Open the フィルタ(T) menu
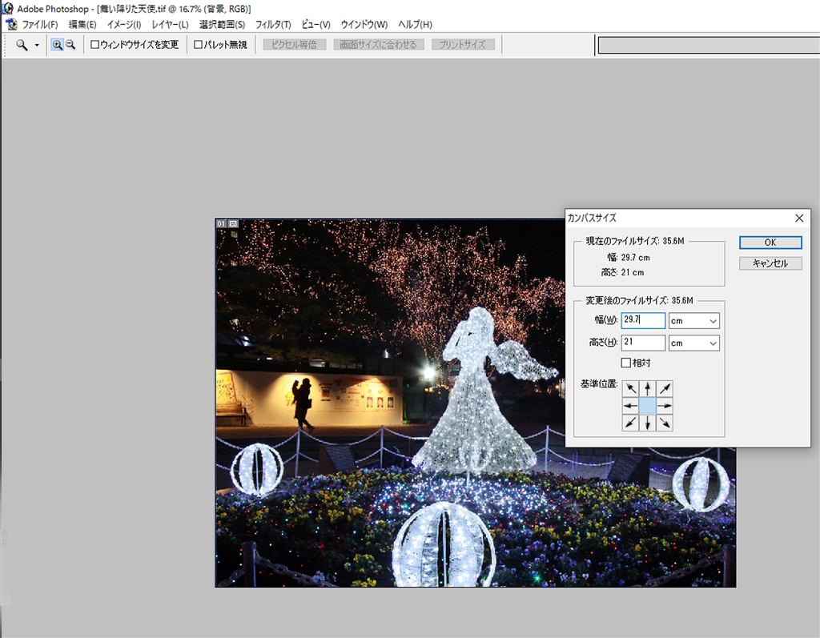The image size is (820, 638). (x=273, y=25)
